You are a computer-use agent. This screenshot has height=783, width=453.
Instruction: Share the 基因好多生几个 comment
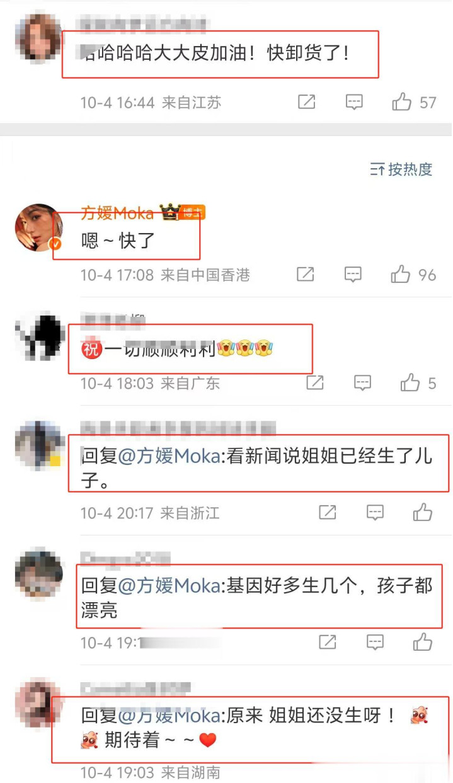[328, 642]
